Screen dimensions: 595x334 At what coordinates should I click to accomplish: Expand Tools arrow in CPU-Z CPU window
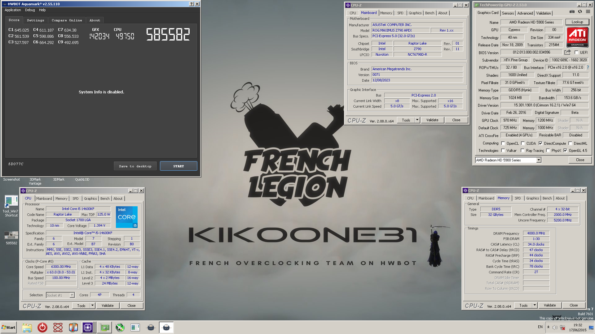(92, 306)
